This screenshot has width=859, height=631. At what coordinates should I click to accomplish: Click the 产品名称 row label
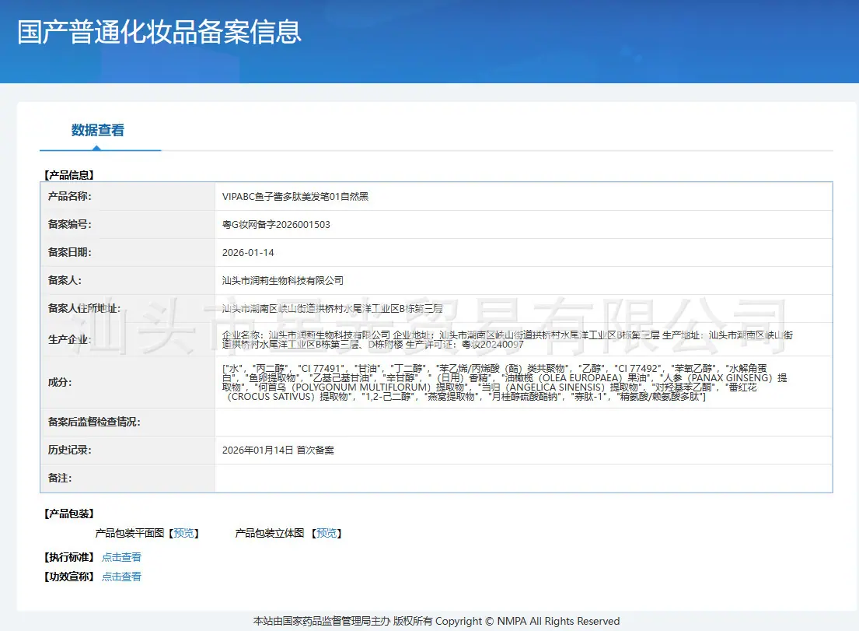pos(69,196)
